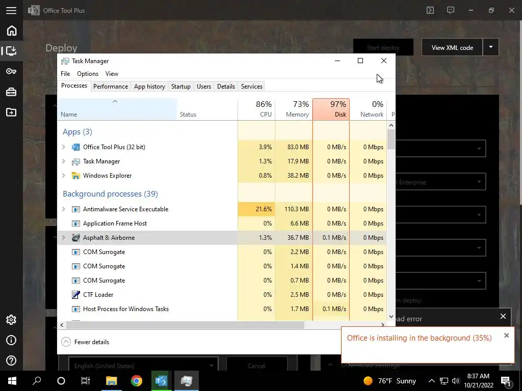522x391 pixels.
Task: Select Application Frame Host row
Action: 222,224
